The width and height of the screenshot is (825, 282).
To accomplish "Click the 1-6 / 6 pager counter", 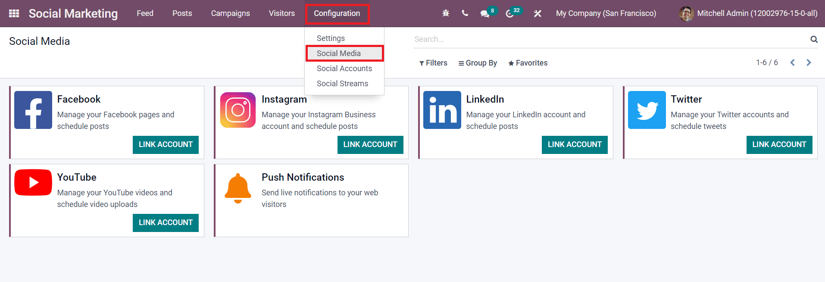I will 767,63.
